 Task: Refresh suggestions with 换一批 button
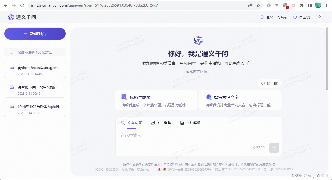click(269, 83)
